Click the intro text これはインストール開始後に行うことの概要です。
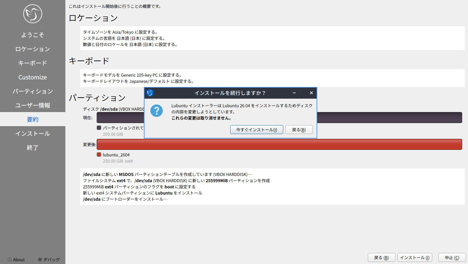 [115, 6]
